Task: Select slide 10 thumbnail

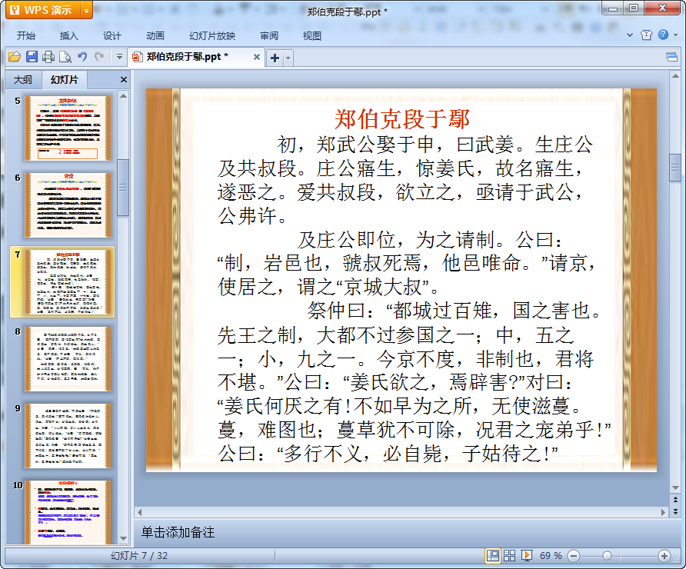Action: 68,511
